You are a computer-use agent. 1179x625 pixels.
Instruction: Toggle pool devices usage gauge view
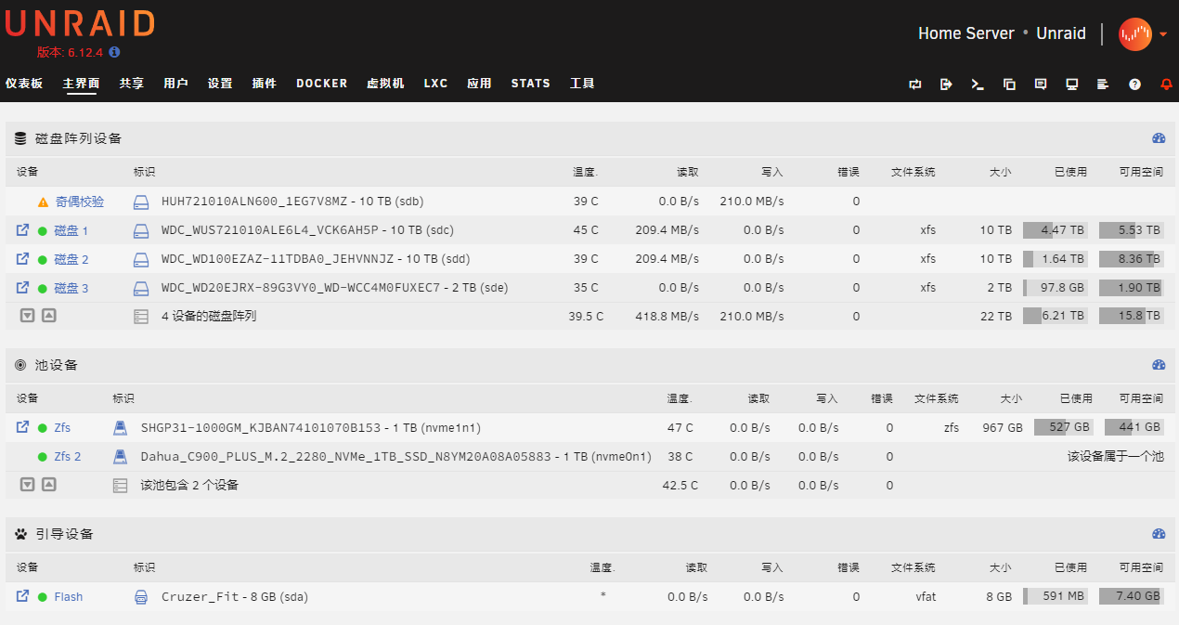click(1159, 365)
